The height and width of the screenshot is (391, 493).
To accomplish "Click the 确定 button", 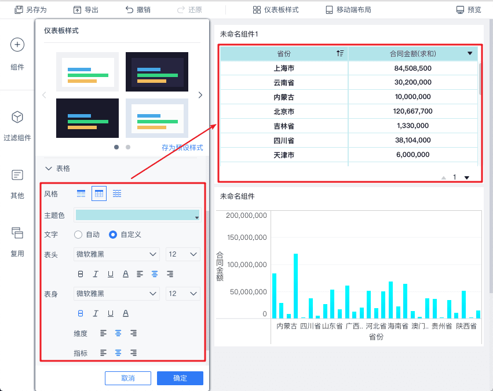I will tap(180, 378).
